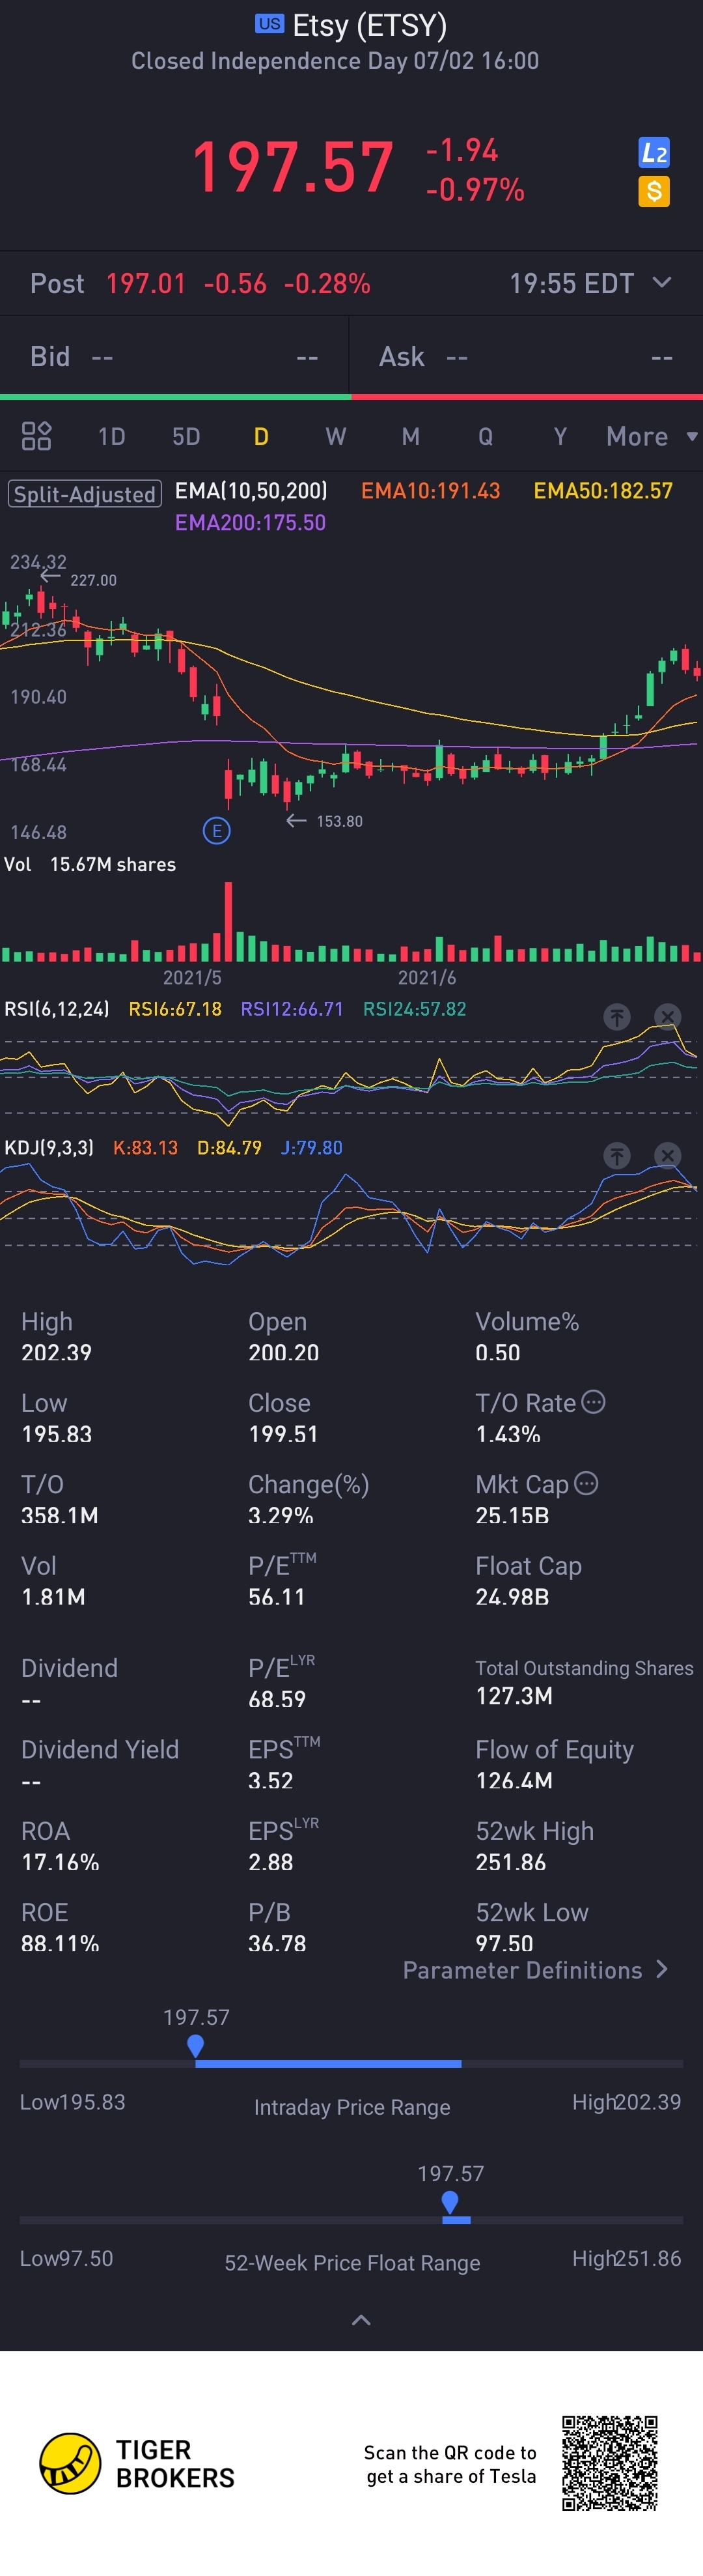This screenshot has height=2576, width=703.
Task: Move KDJ indicator to top icon
Action: [617, 1156]
